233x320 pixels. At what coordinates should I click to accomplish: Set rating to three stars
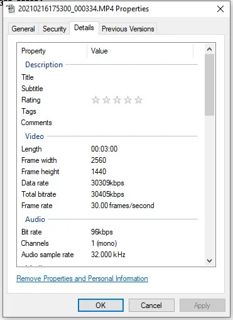pyautogui.click(x=117, y=100)
